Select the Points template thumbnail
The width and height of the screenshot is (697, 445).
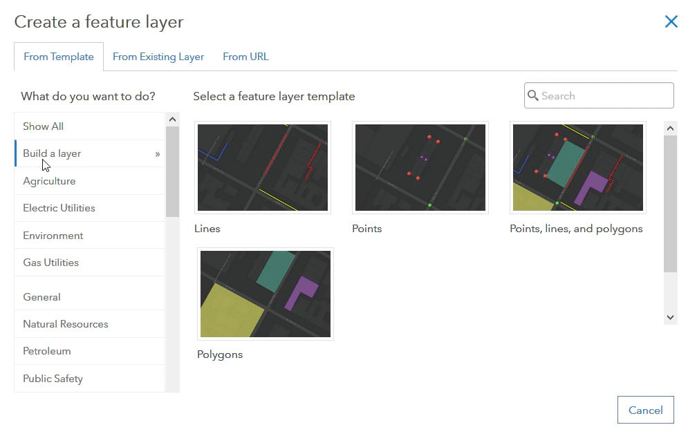pyautogui.click(x=420, y=167)
